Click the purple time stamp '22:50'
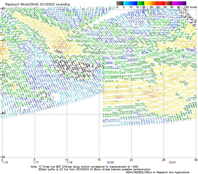The image size is (198, 174). [110, 162]
